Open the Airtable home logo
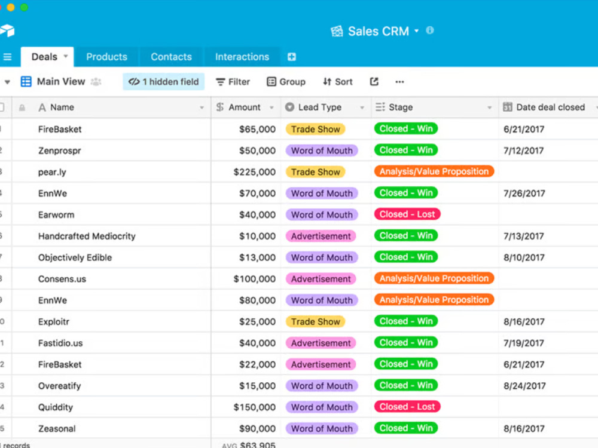598x448 pixels. 7,30
